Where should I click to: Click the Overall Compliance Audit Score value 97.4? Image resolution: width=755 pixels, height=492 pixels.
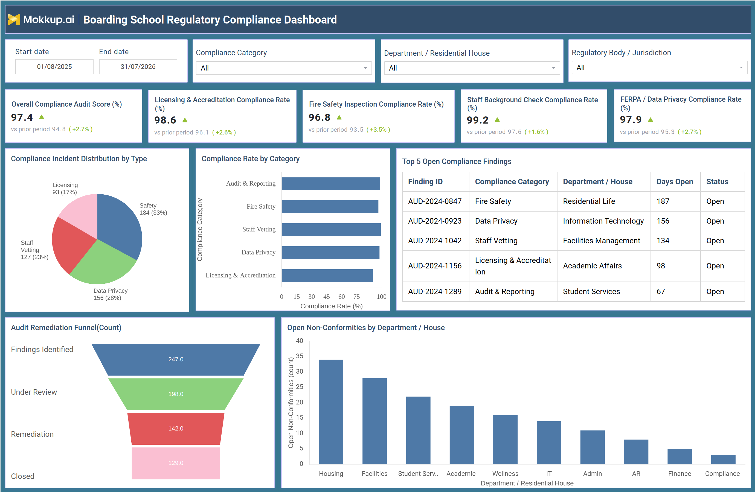pyautogui.click(x=22, y=117)
